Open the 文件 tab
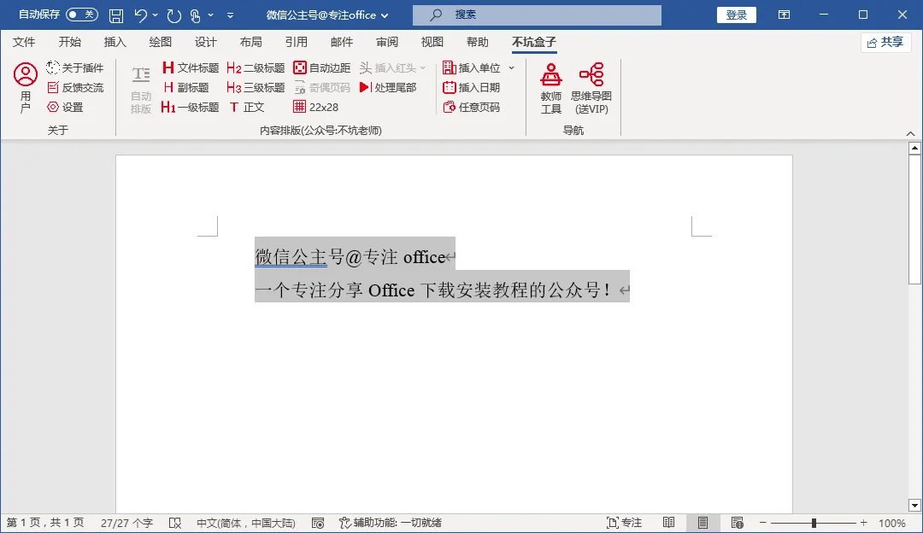This screenshot has width=923, height=533. click(x=24, y=42)
